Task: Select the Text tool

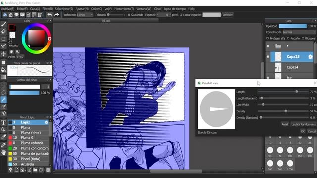Action: [3, 122]
